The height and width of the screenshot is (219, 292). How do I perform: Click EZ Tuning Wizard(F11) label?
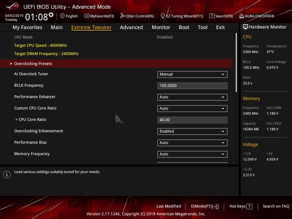pos(184,16)
